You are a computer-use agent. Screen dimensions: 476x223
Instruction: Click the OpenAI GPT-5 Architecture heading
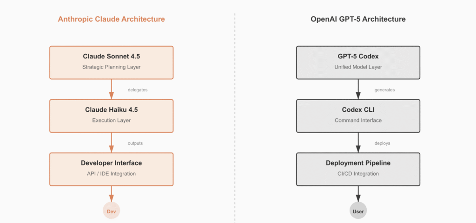pos(358,19)
